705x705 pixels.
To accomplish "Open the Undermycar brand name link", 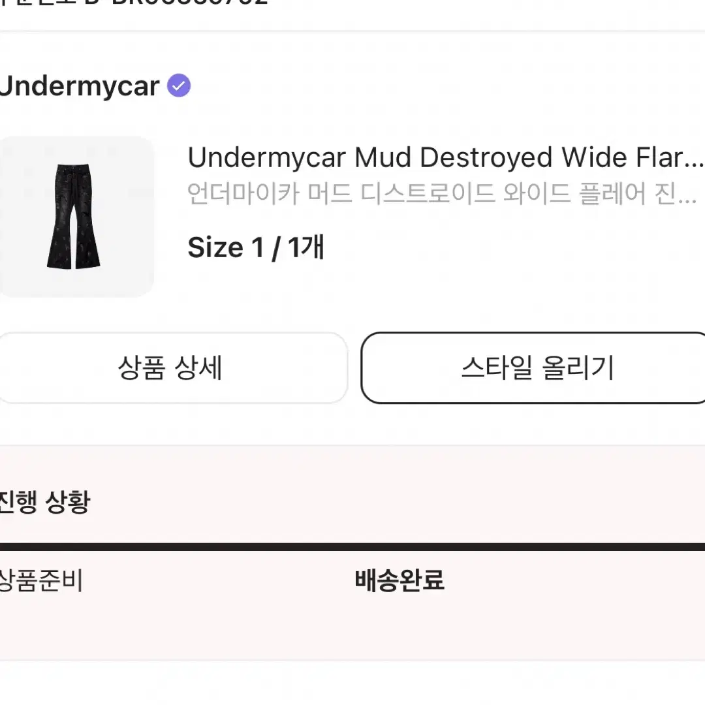I will tap(80, 86).
